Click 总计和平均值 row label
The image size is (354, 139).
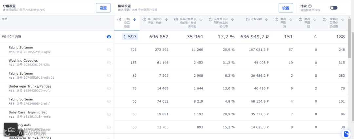tap(11, 37)
